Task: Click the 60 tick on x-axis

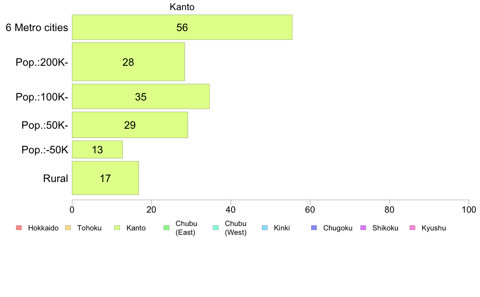Action: pyautogui.click(x=310, y=209)
